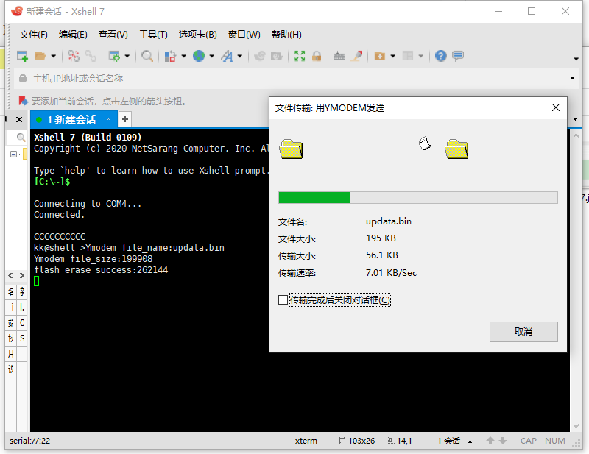Expand the orange folder-plus dropdown arrow
The image size is (589, 454).
393,57
